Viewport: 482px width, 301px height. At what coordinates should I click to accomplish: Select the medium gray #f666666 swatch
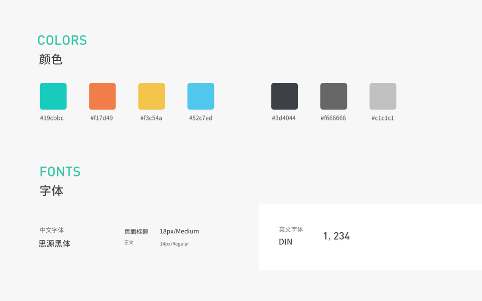tap(333, 96)
